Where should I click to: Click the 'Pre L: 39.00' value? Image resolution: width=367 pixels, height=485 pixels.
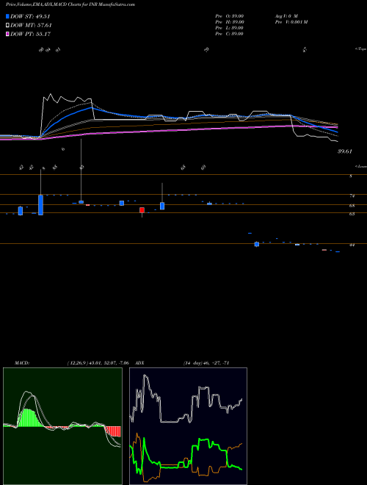click(229, 28)
